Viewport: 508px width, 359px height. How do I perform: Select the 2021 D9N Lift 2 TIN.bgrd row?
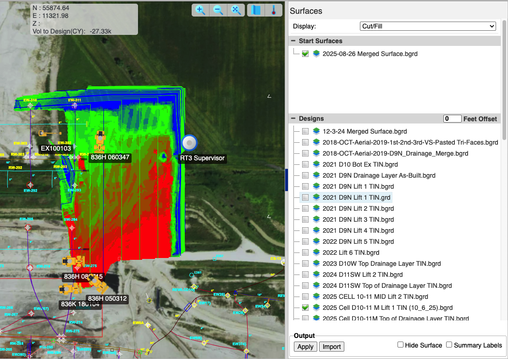358,208
